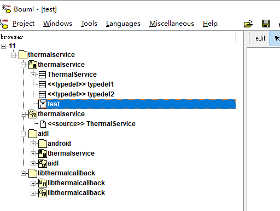The height and width of the screenshot is (211, 280).
Task: Expand the android package
Action: [x=33, y=144]
